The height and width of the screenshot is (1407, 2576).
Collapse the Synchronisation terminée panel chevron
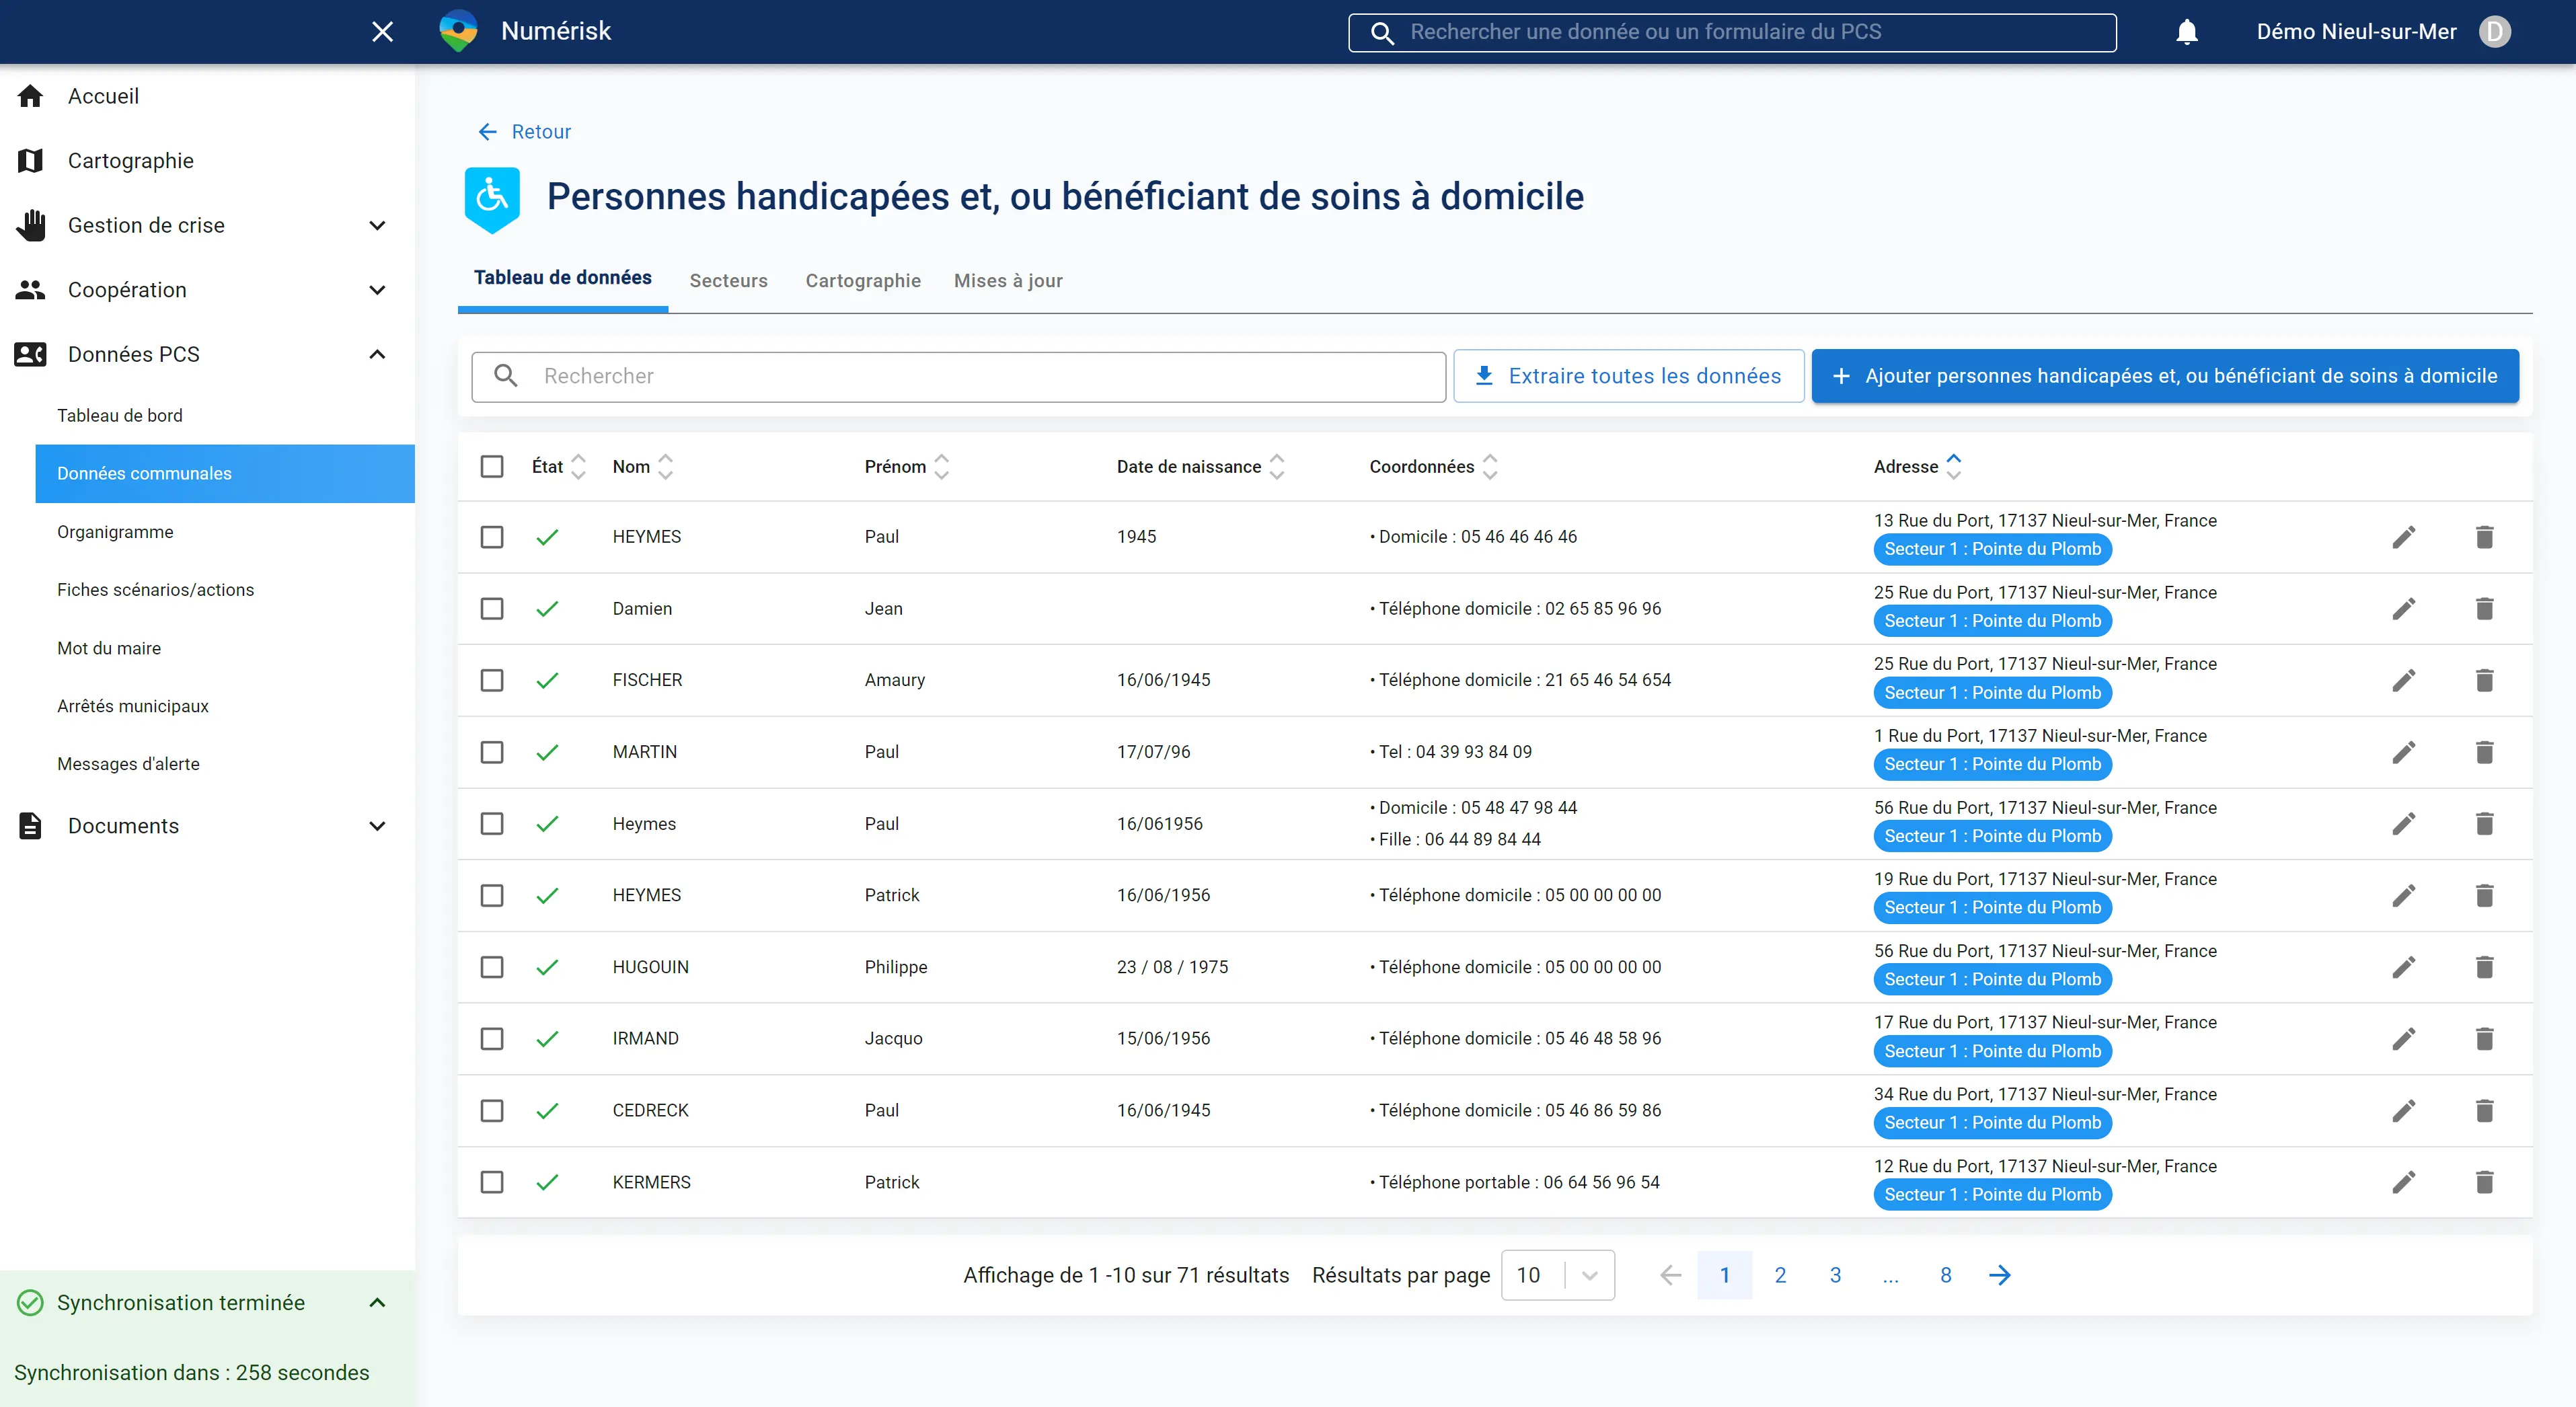click(x=377, y=1302)
